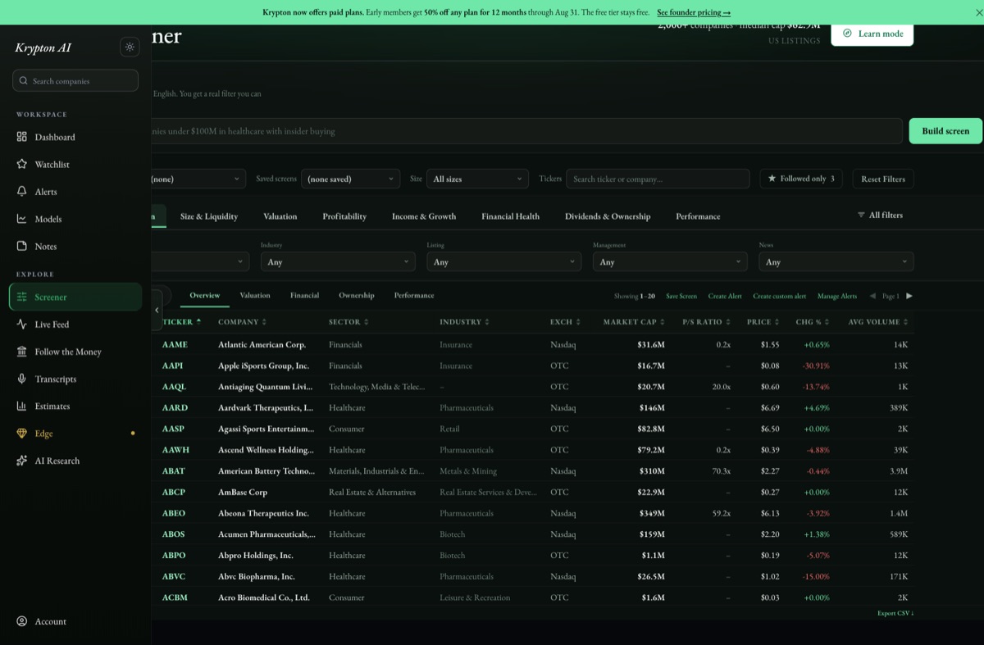Viewport: 984px width, 645px height.
Task: Go to next results page arrow
Action: click(909, 296)
